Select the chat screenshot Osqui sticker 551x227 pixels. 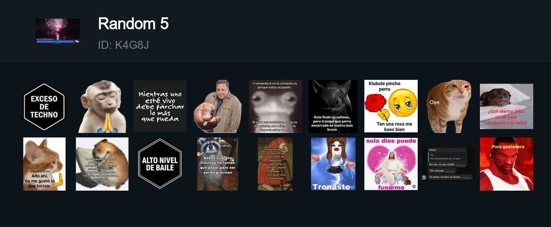coord(449,164)
